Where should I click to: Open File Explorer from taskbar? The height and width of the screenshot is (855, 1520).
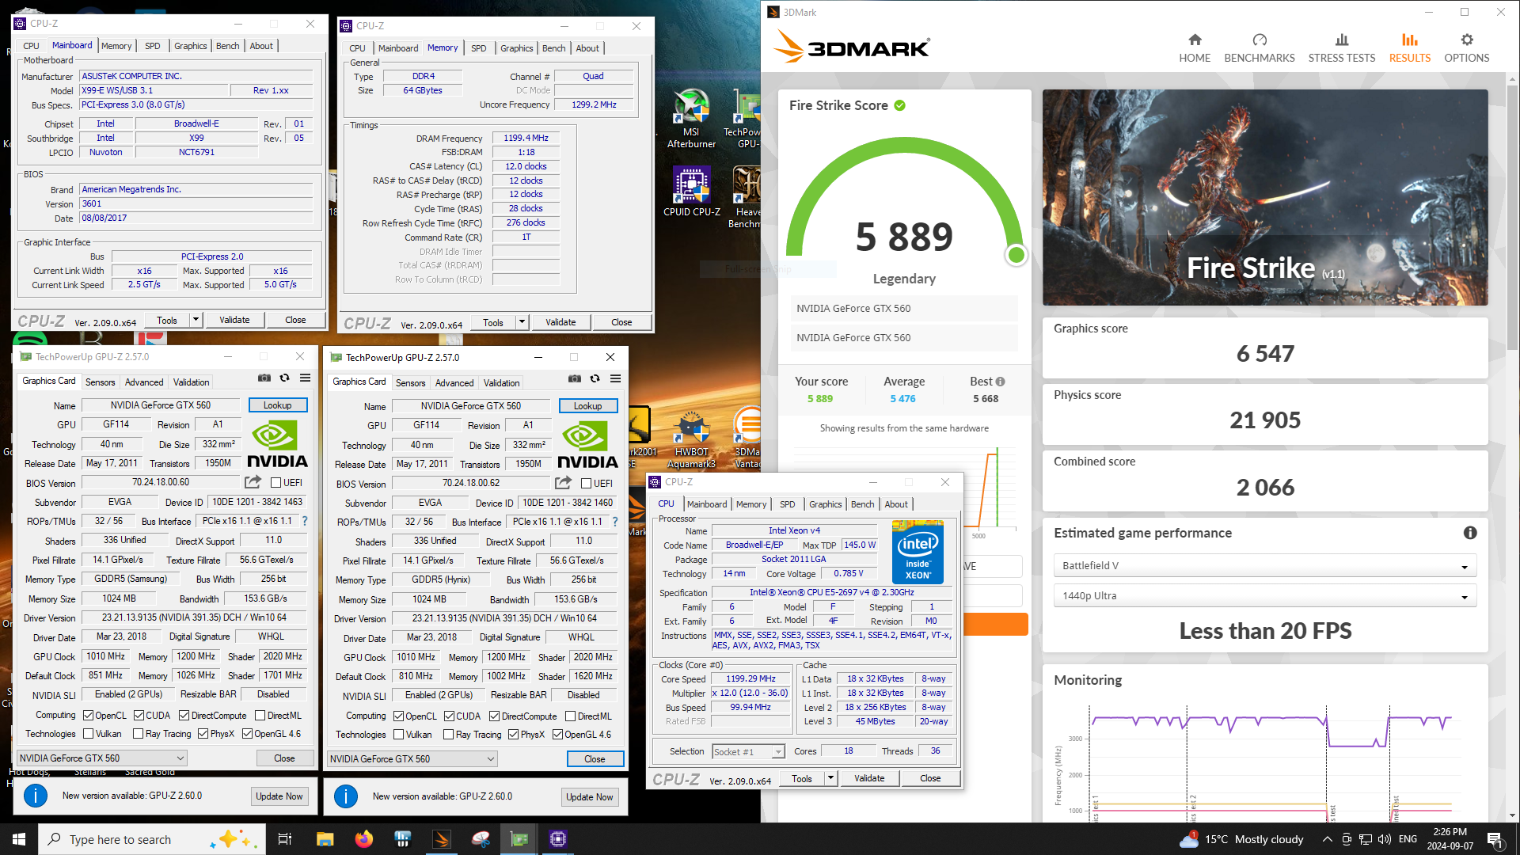(x=325, y=839)
